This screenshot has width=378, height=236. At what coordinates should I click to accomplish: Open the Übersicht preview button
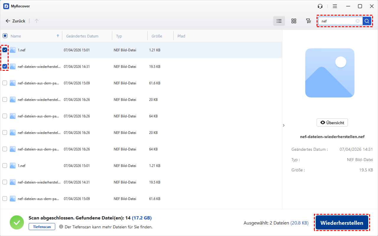[332, 123]
